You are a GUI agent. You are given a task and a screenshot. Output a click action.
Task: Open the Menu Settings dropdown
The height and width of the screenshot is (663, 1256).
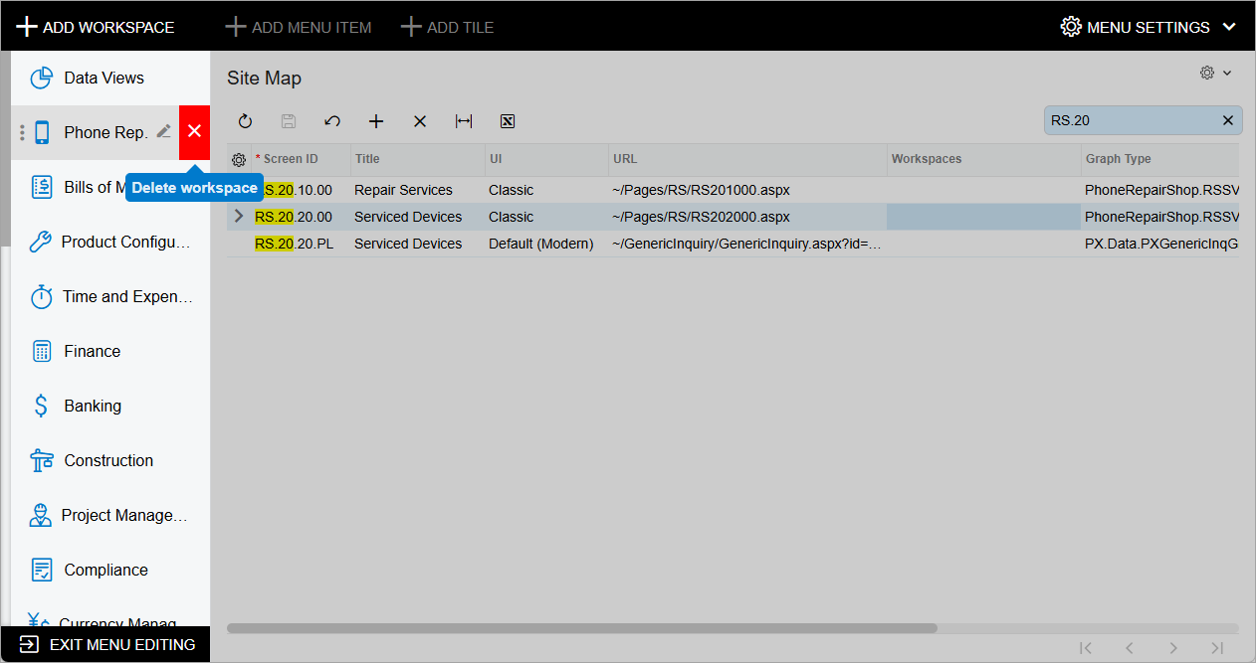click(x=1147, y=26)
